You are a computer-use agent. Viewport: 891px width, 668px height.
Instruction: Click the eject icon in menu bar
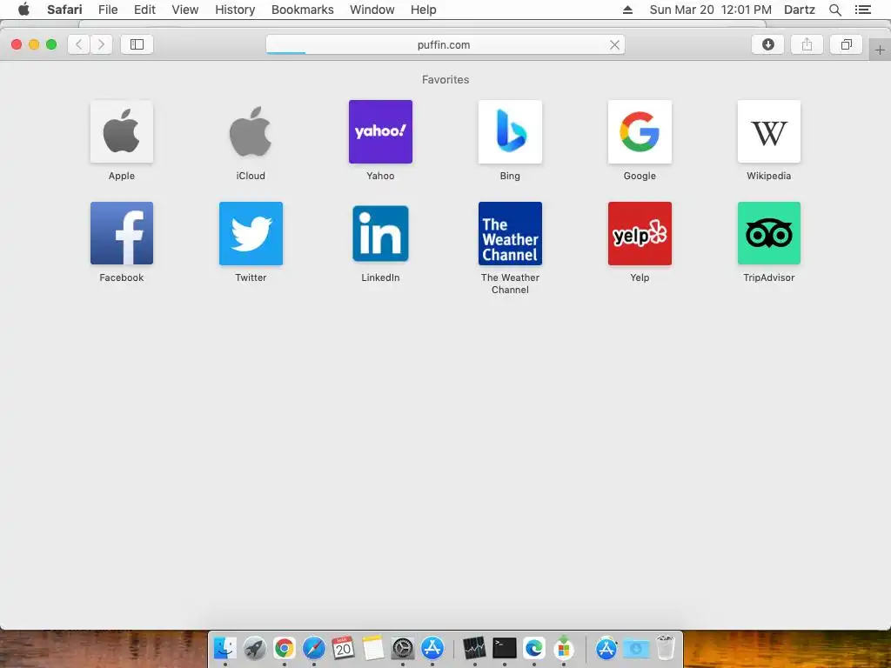[627, 10]
